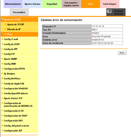Open Configuración de SSDP
This screenshot has width=131, height=137.
point(19,116)
